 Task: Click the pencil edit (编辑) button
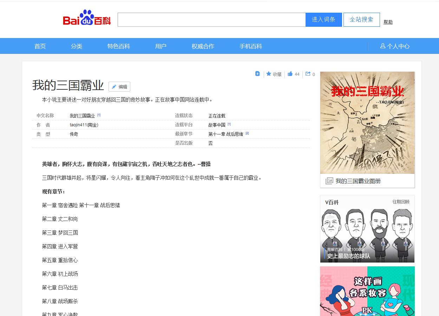(119, 87)
